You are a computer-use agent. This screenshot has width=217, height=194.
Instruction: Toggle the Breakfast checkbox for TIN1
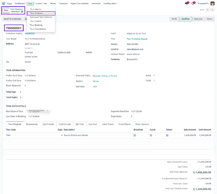[135, 135]
